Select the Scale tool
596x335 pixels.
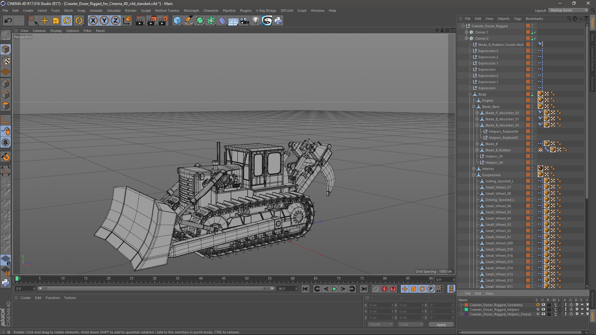tap(56, 21)
